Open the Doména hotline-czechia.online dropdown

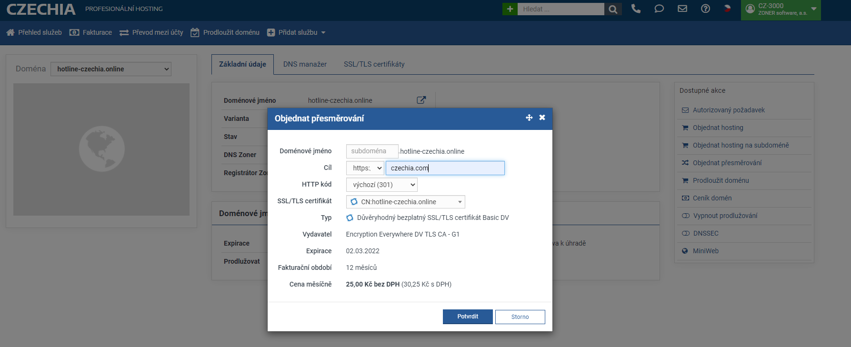pos(111,69)
